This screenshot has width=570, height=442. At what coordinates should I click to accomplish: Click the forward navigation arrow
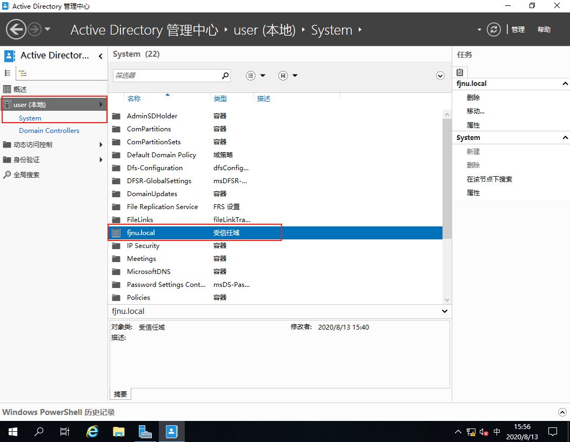click(x=35, y=29)
